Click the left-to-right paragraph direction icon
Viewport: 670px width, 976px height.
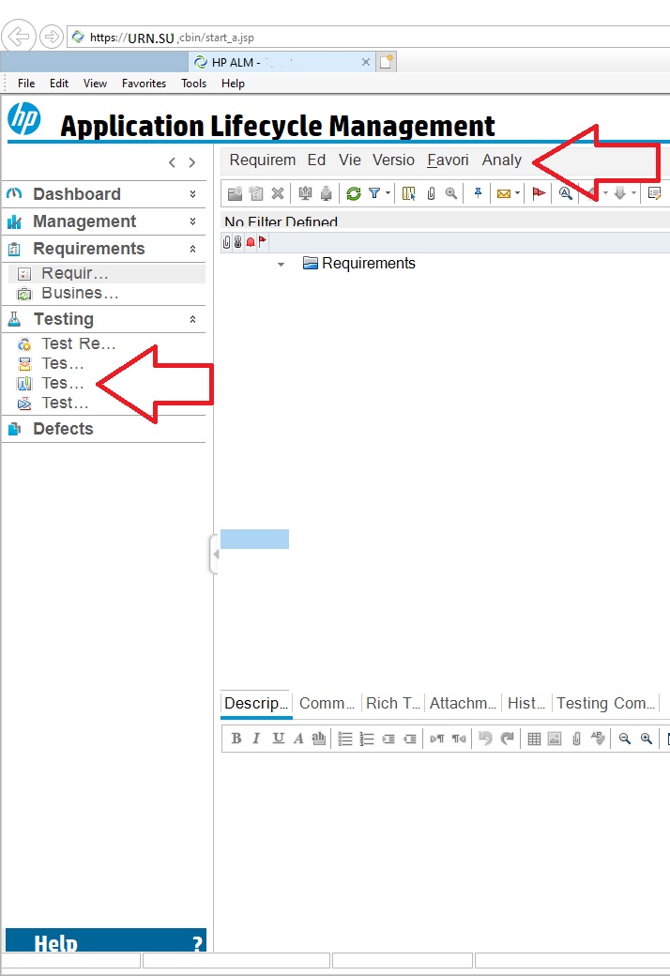(437, 739)
